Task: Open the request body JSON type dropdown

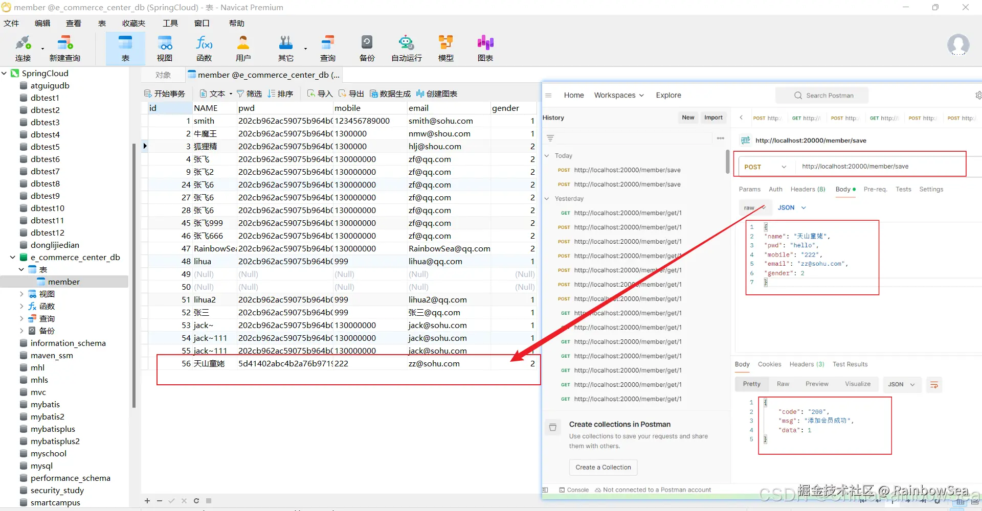Action: click(792, 207)
